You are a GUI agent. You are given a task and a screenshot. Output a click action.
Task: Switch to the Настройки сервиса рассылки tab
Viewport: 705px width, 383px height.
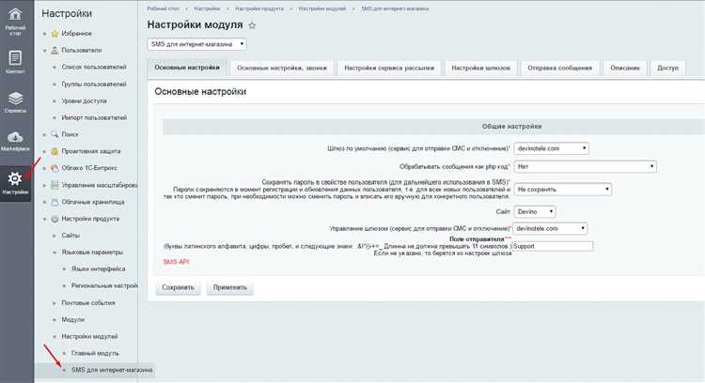tap(389, 69)
